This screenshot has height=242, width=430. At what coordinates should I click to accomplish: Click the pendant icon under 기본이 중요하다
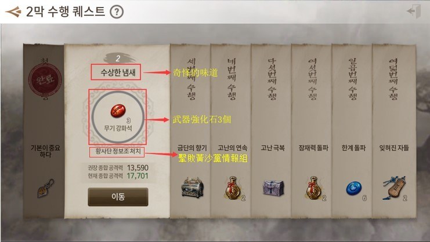coord(45,188)
